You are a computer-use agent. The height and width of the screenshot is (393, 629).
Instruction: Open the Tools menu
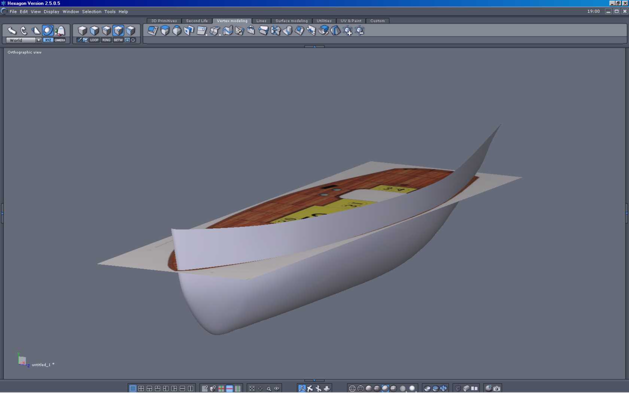(x=110, y=12)
